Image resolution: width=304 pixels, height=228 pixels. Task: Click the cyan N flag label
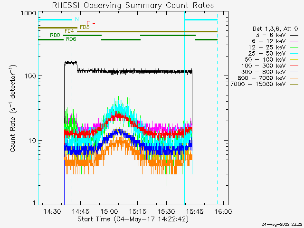[x=77, y=19]
